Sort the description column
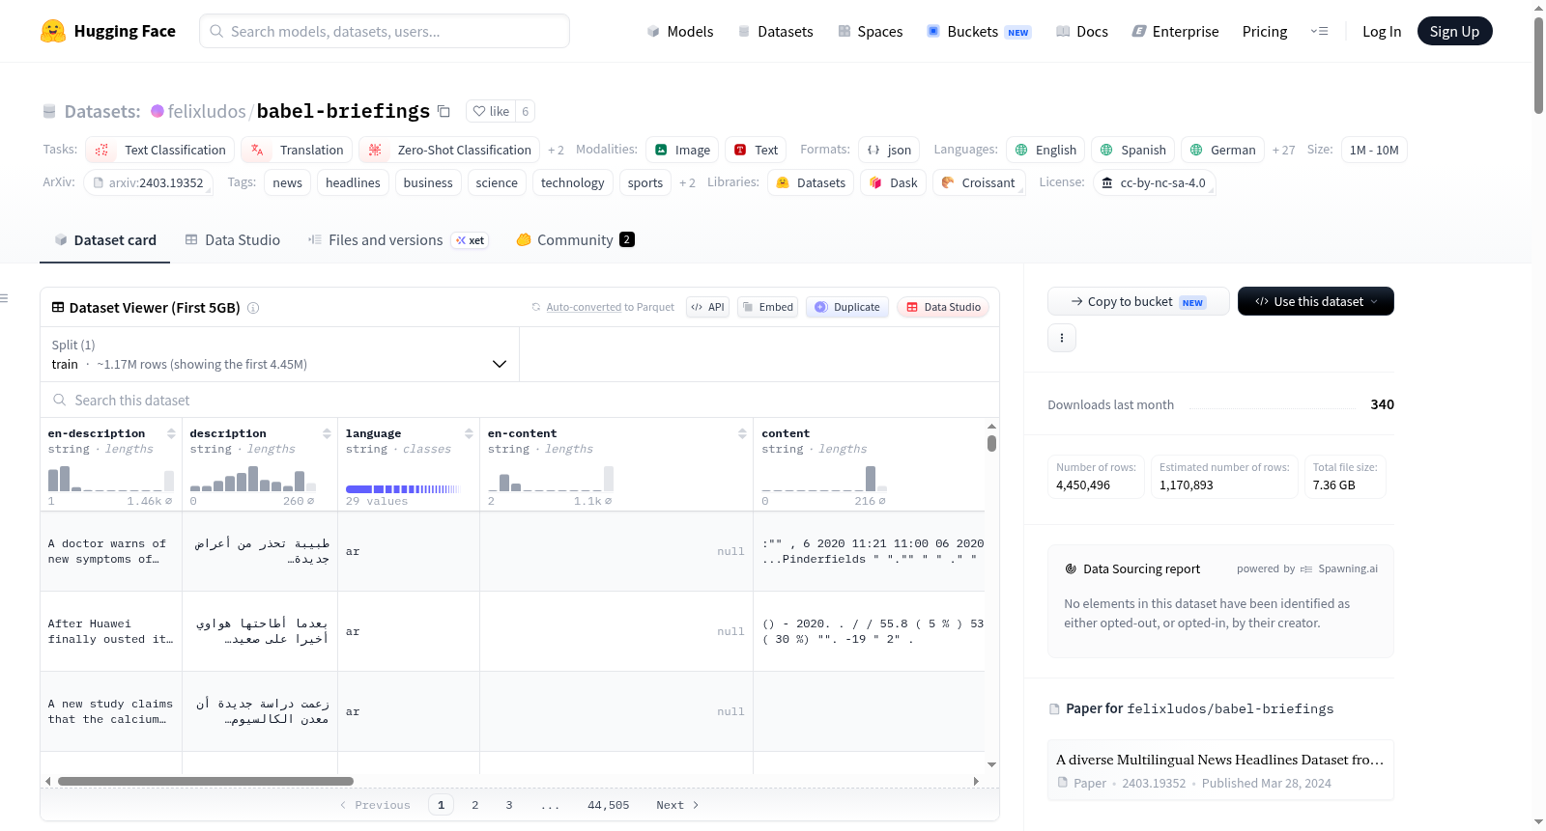Image resolution: width=1546 pixels, height=831 pixels. point(327,433)
